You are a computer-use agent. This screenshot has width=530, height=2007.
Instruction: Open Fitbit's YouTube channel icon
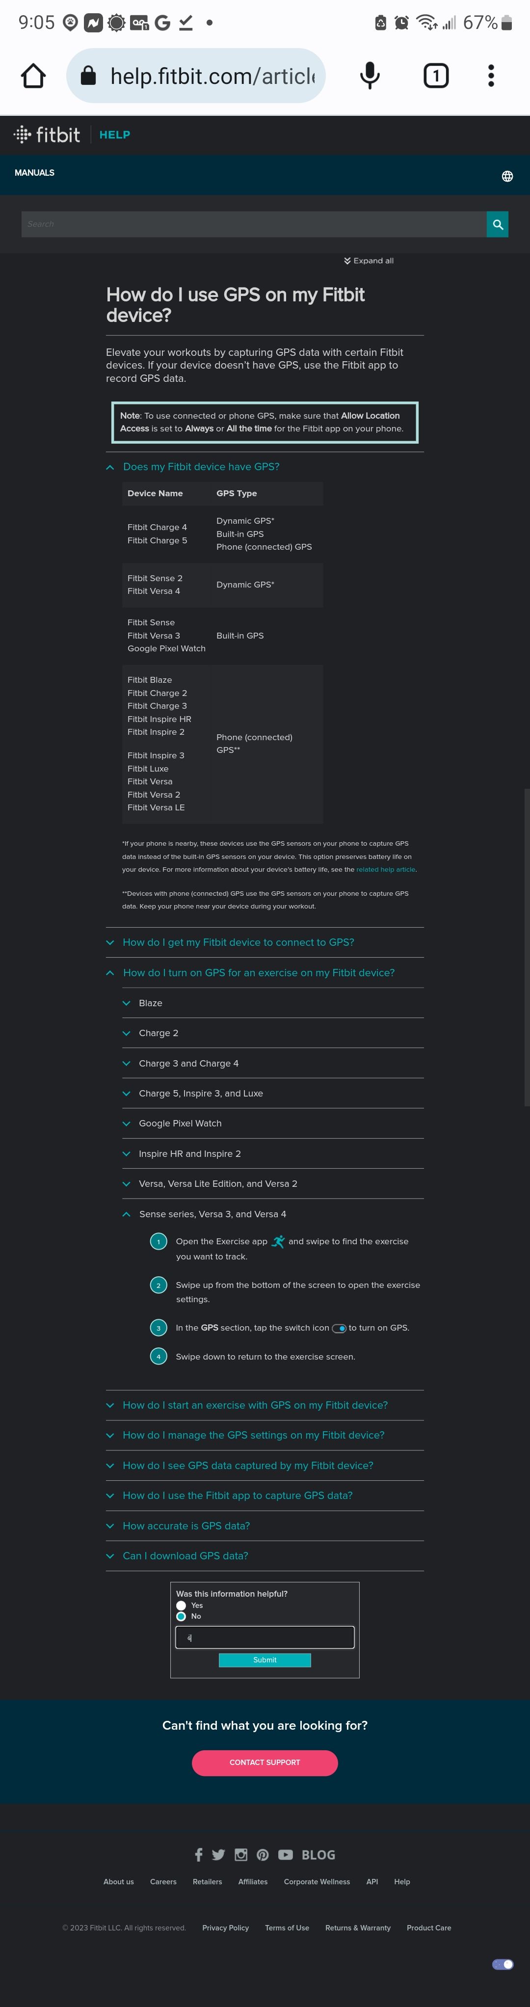coord(285,1854)
